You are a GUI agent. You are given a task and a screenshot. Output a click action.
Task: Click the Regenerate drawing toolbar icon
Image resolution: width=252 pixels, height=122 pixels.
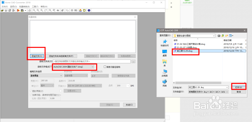click(x=62, y=10)
